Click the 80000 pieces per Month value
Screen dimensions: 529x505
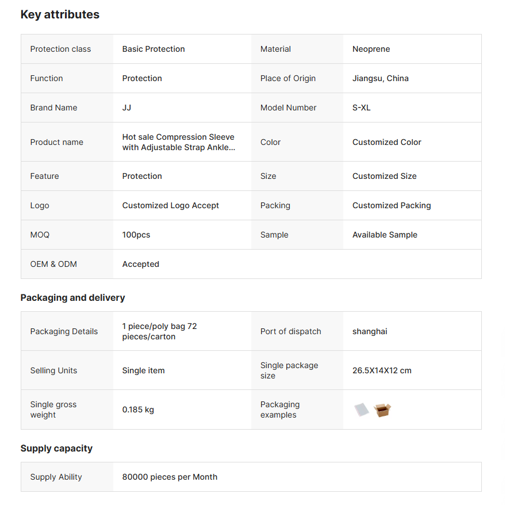[x=170, y=477]
